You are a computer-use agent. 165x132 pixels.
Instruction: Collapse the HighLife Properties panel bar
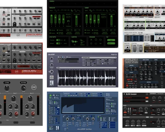click(x=99, y=57)
